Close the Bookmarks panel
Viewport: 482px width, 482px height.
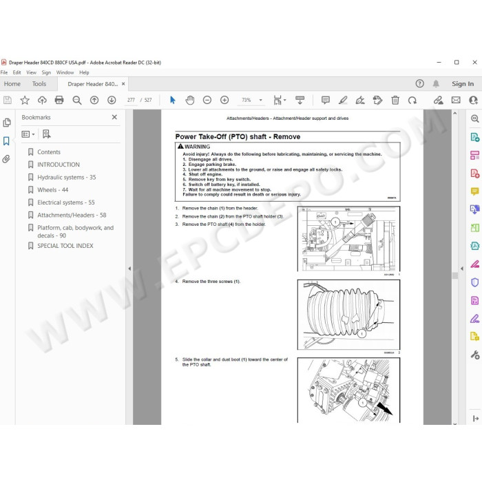tap(114, 117)
